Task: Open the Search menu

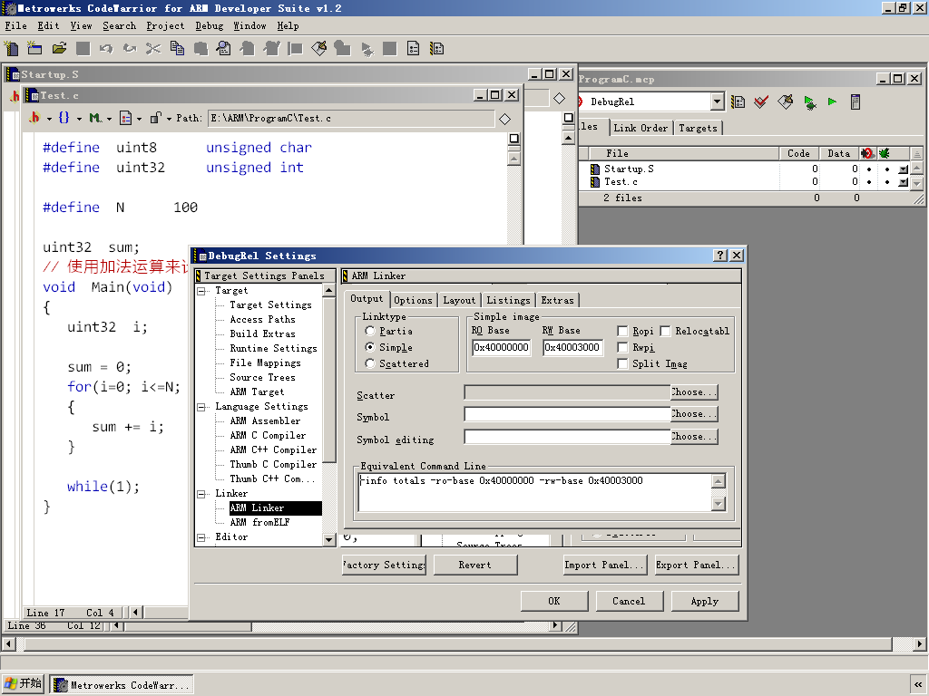Action: (119, 25)
